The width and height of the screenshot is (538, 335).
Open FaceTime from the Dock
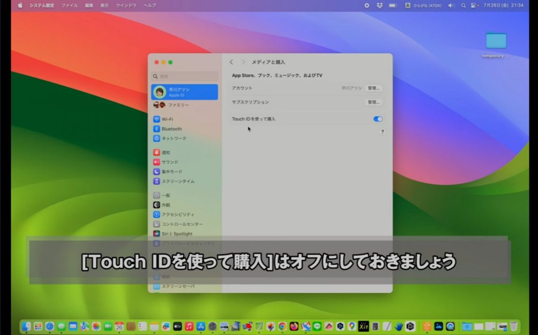coord(108,326)
